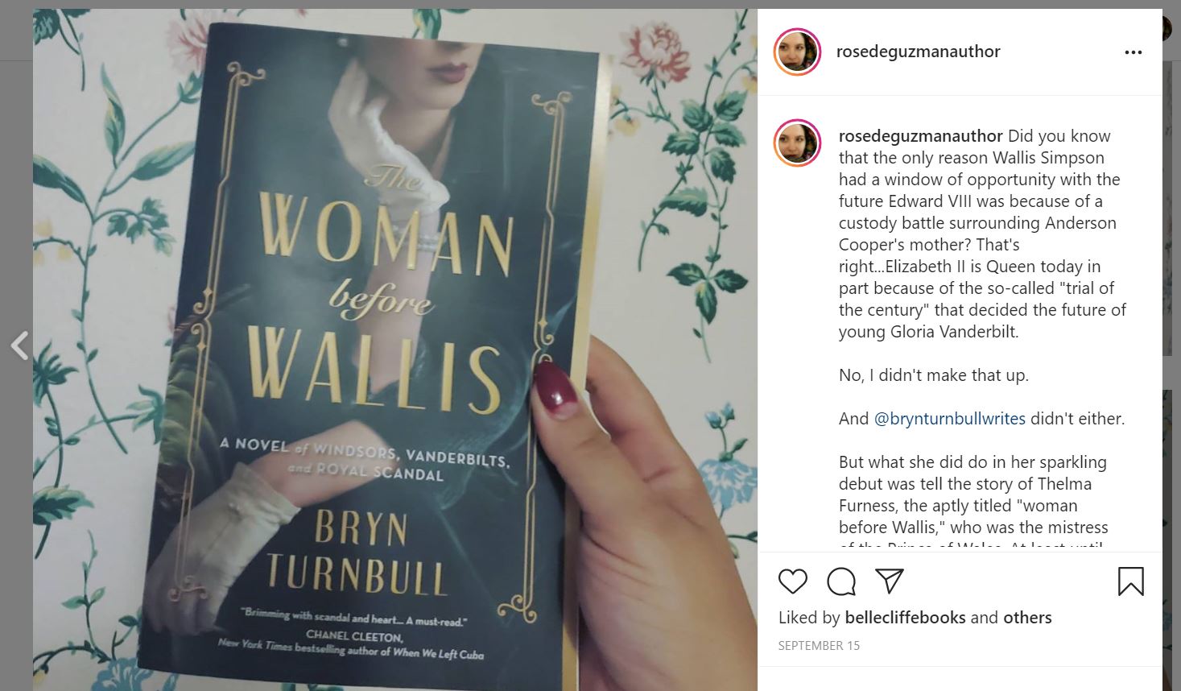Like the post with heart icon

pyautogui.click(x=793, y=581)
